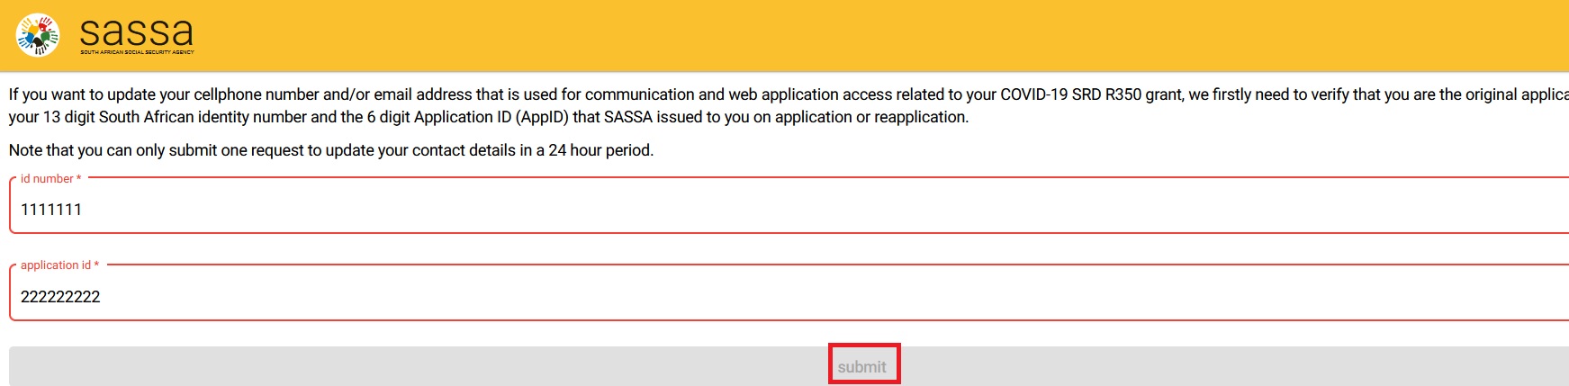Click the sassa wordmark in header
1569x386 pixels.
136,31
